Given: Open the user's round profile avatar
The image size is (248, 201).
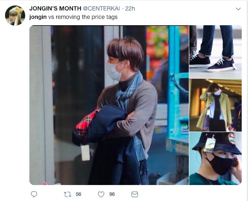Looking at the screenshot, I should click(x=15, y=16).
